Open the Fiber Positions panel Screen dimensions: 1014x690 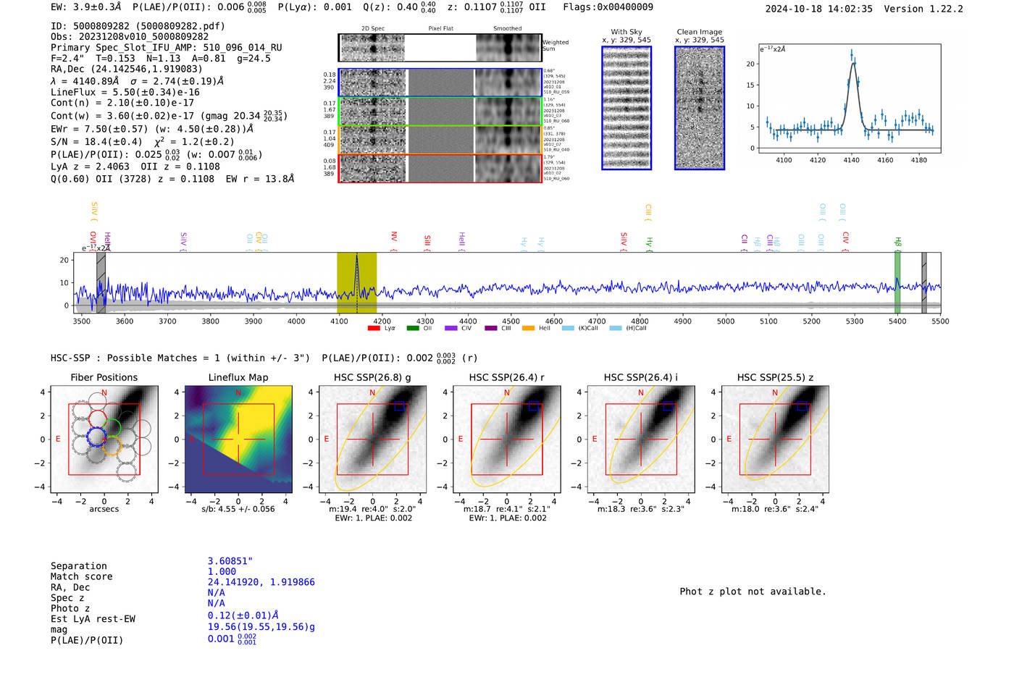coord(104,439)
